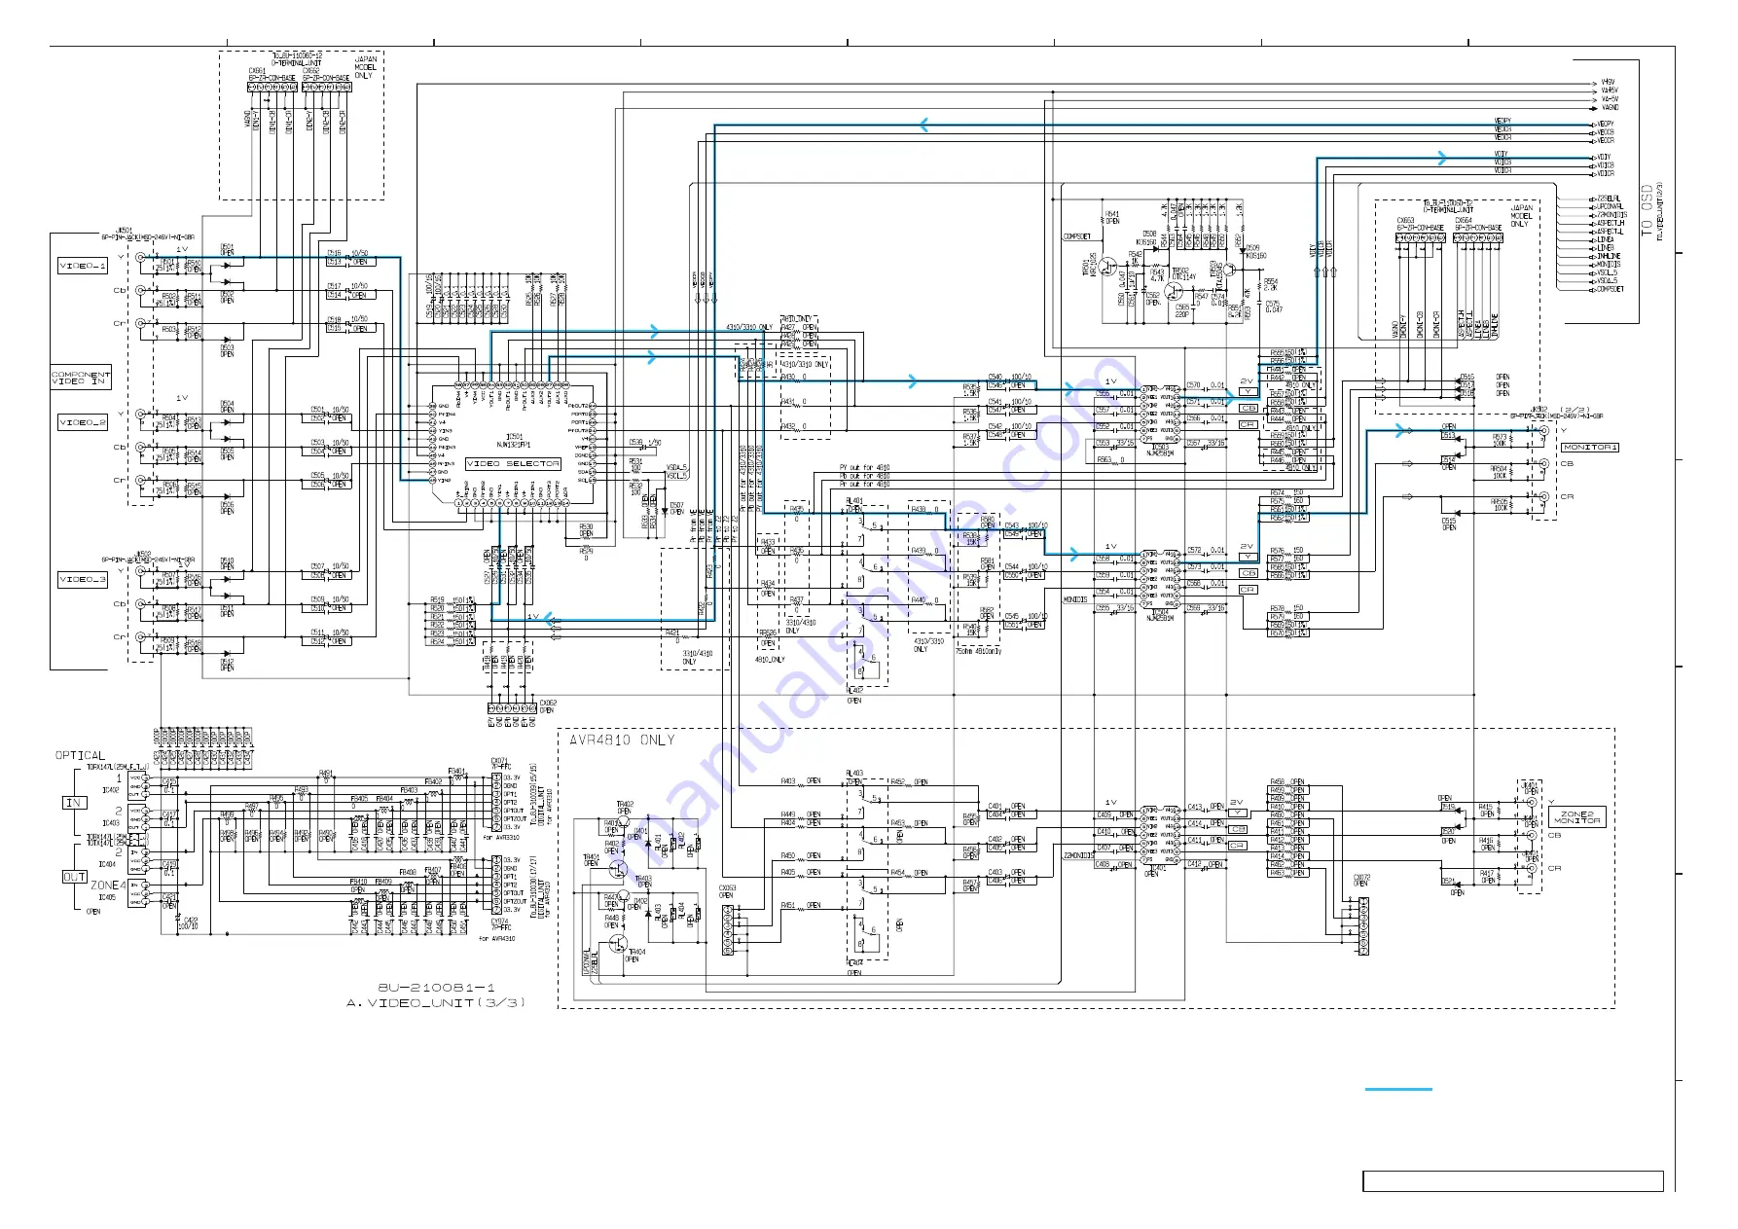Click the VIDEO SELECTOR box on IC501

(513, 463)
